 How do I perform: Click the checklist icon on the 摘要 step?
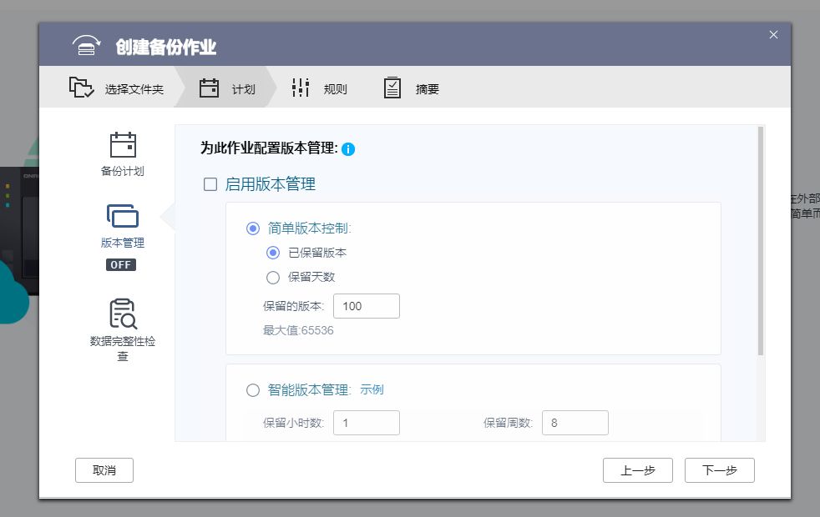(392, 87)
